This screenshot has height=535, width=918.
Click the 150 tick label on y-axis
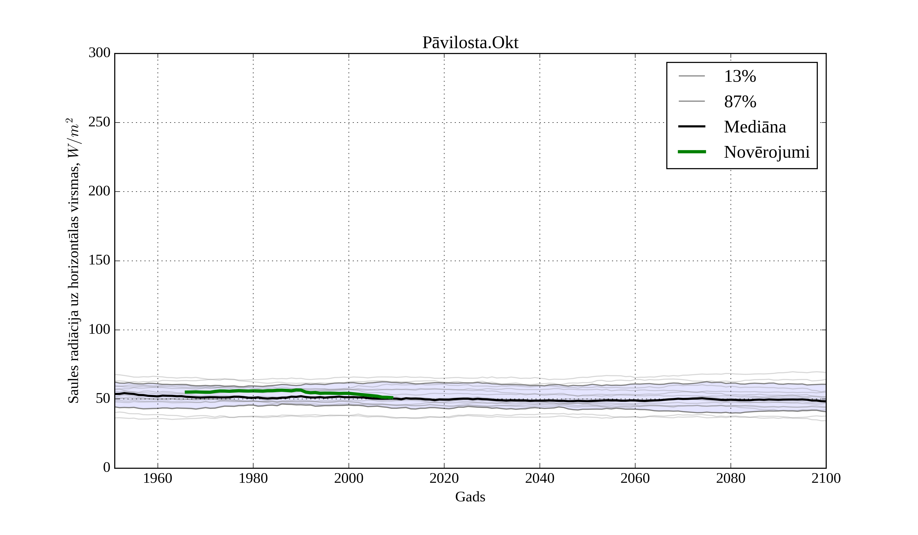tap(99, 260)
